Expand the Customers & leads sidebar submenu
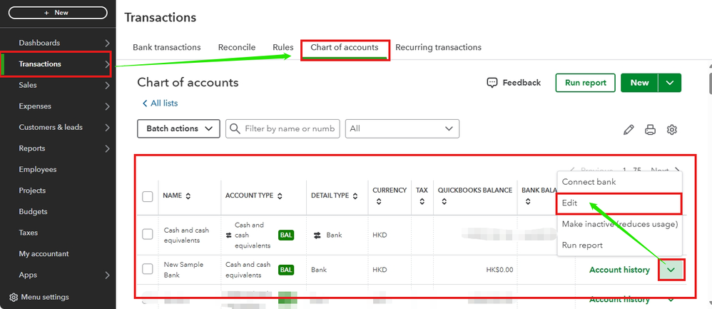 point(107,128)
